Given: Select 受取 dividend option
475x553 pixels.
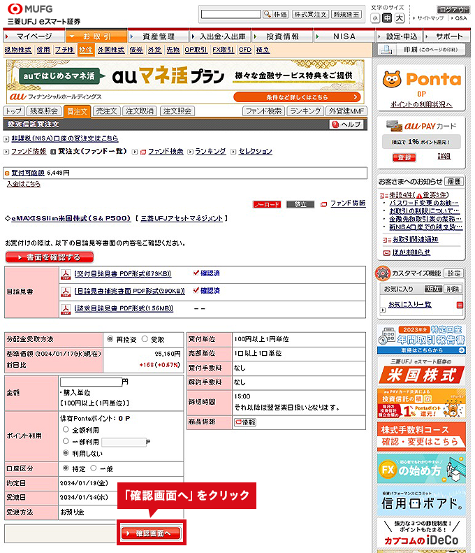Looking at the screenshot, I should 145,339.
